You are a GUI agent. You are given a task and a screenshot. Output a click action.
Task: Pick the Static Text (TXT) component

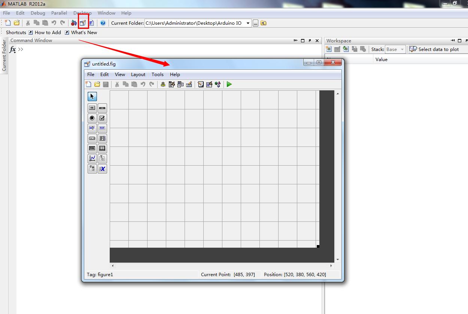coord(102,128)
